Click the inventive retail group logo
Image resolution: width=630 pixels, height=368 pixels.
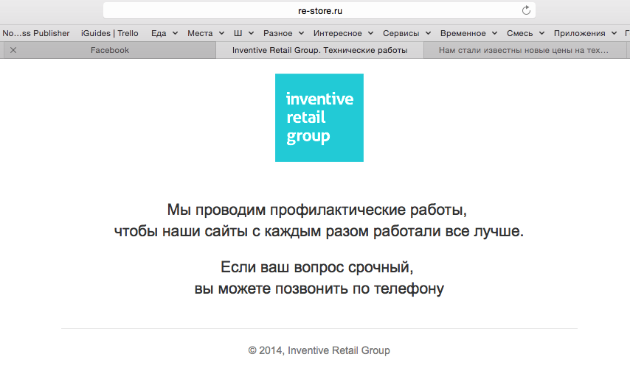[x=319, y=118]
